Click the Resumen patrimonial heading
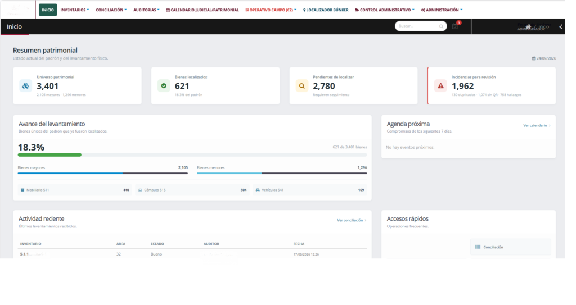576x305 pixels. (45, 51)
